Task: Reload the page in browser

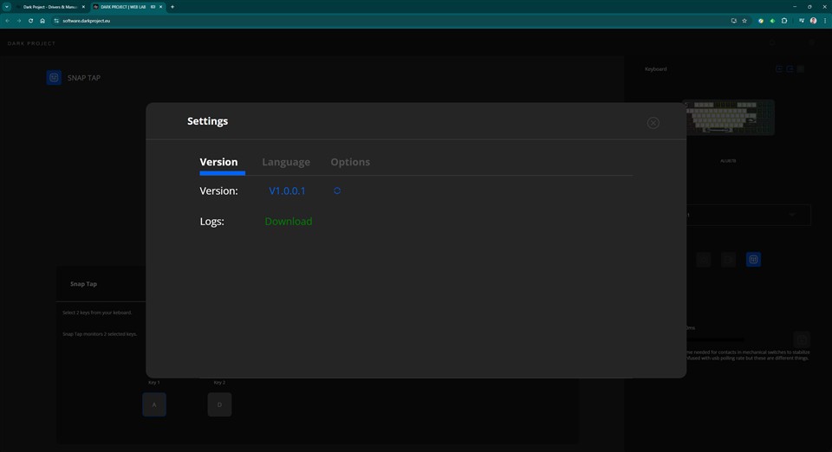Action: pos(30,21)
